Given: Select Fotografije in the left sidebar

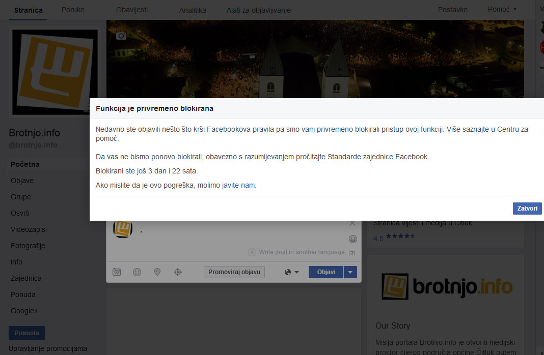Looking at the screenshot, I should tap(28, 246).
